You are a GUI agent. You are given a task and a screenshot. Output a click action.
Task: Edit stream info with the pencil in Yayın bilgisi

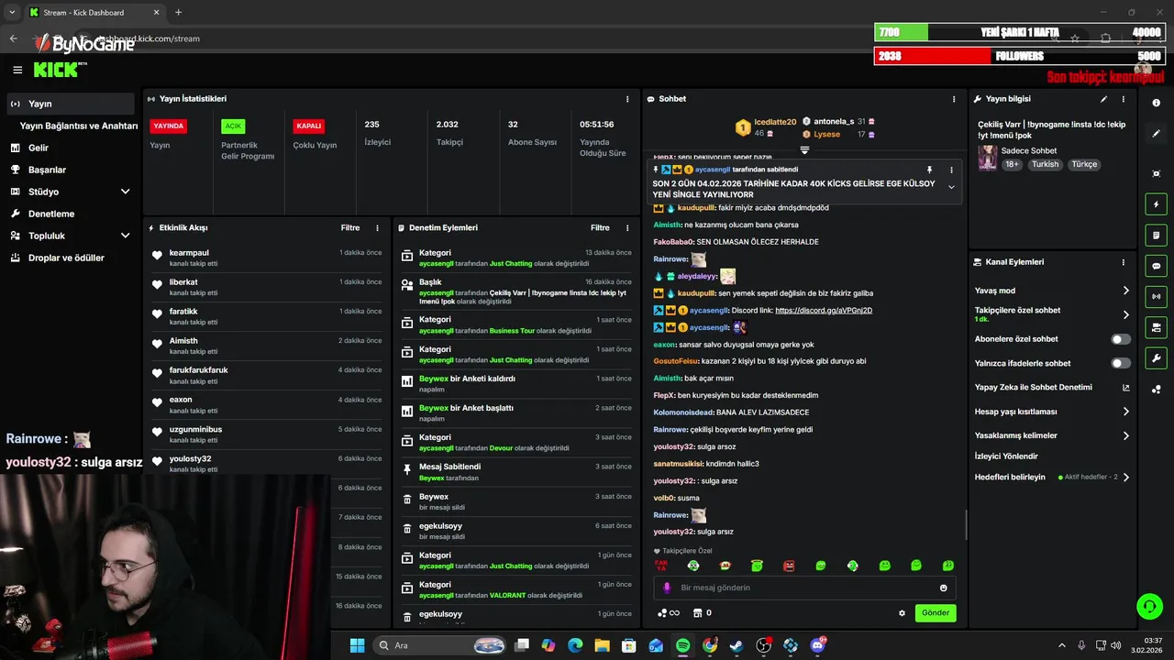[x=1103, y=99]
